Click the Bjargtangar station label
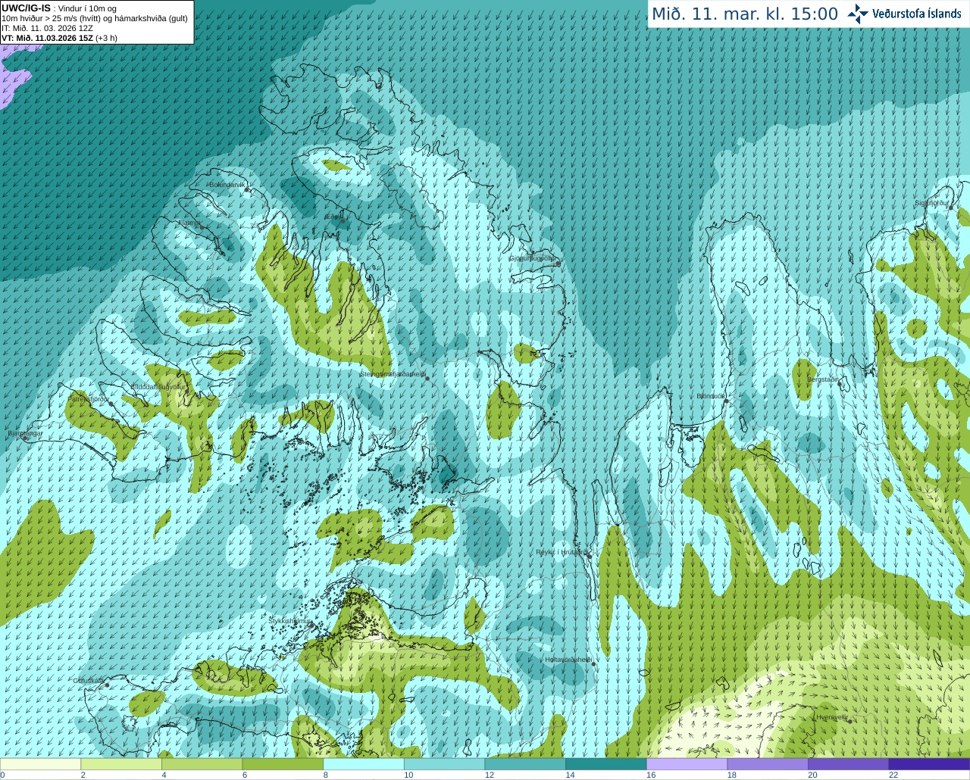Screen dimensions: 970x780 click(25, 434)
